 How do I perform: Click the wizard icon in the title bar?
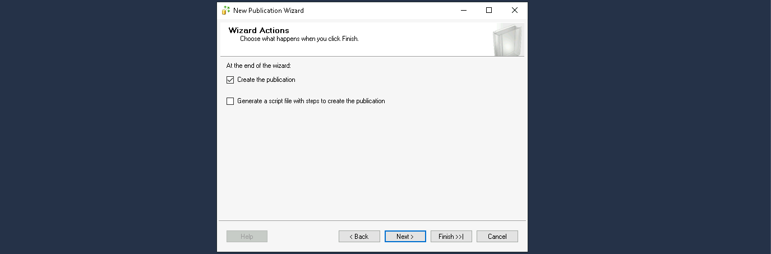pyautogui.click(x=225, y=10)
